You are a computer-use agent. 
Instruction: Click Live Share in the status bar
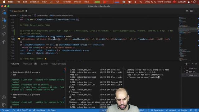(39, 110)
